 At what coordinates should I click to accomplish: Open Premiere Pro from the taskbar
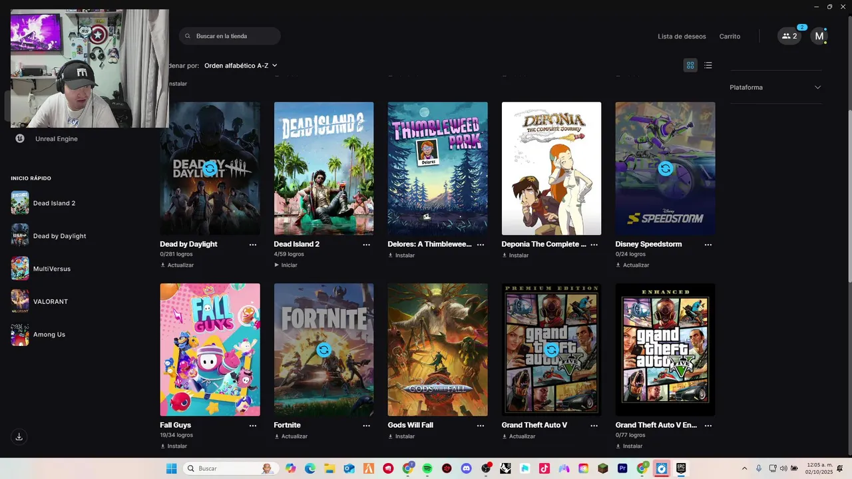(622, 468)
